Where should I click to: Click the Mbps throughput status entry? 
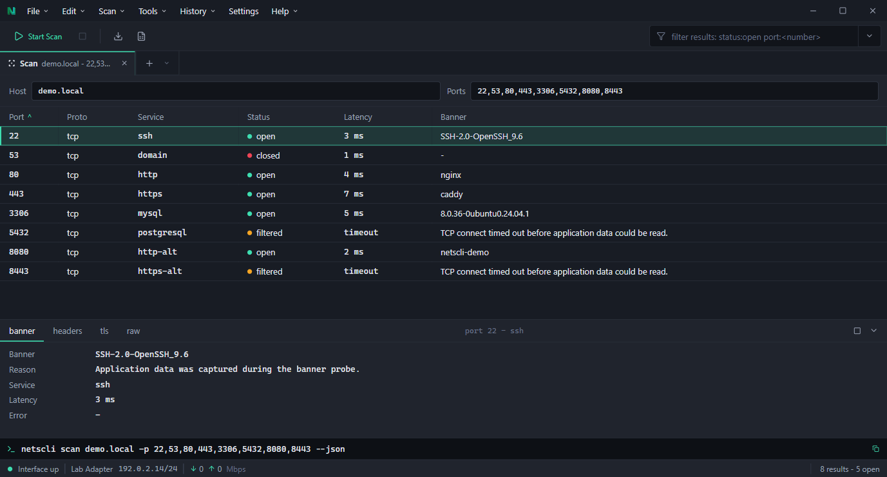(218, 469)
